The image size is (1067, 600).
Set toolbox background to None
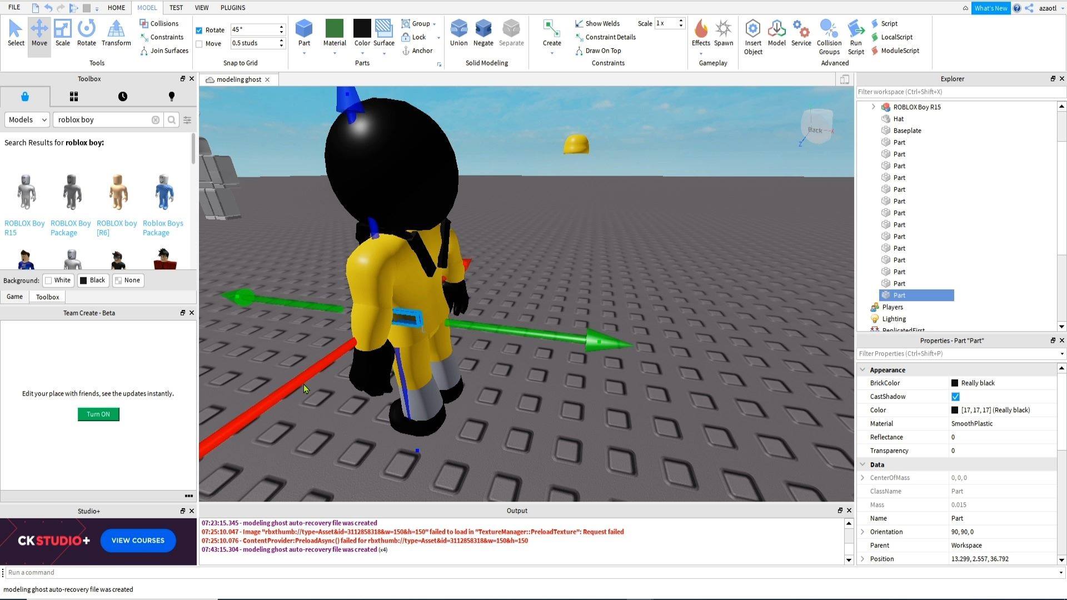pyautogui.click(x=128, y=280)
